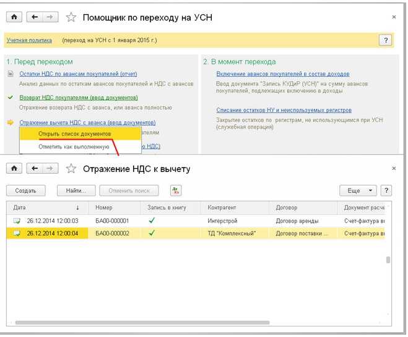Viewport: 408px width, 337px height.
Task: Open help via the question mark in the yellow bar
Action: coord(386,40)
